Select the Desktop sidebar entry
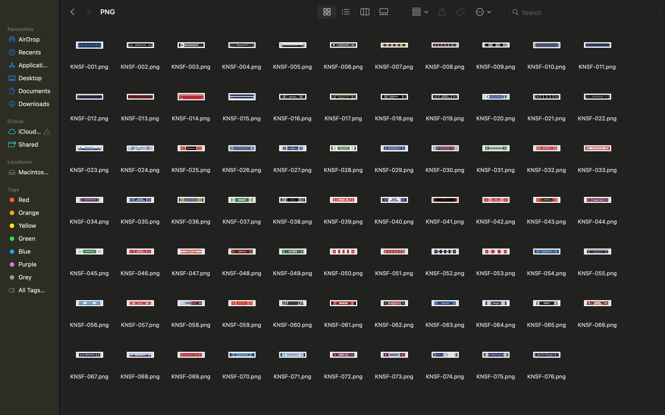 click(30, 78)
